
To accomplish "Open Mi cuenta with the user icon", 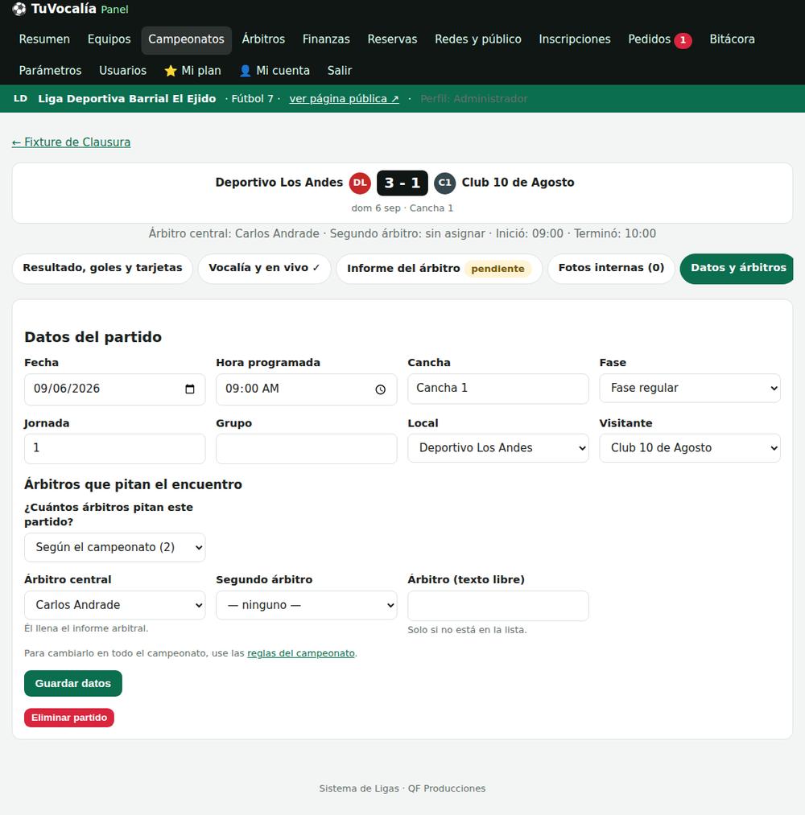I will (x=274, y=71).
